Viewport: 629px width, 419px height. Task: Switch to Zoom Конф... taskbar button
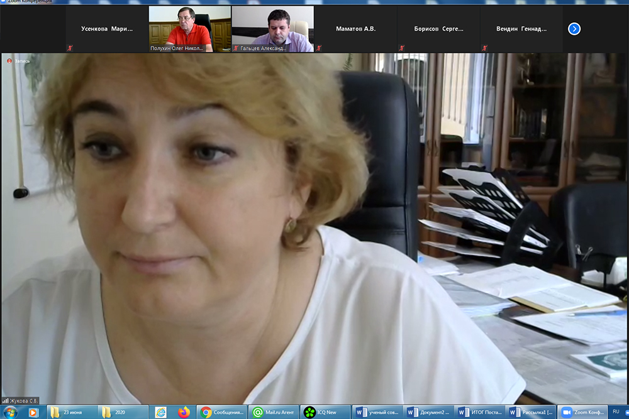tap(582, 412)
